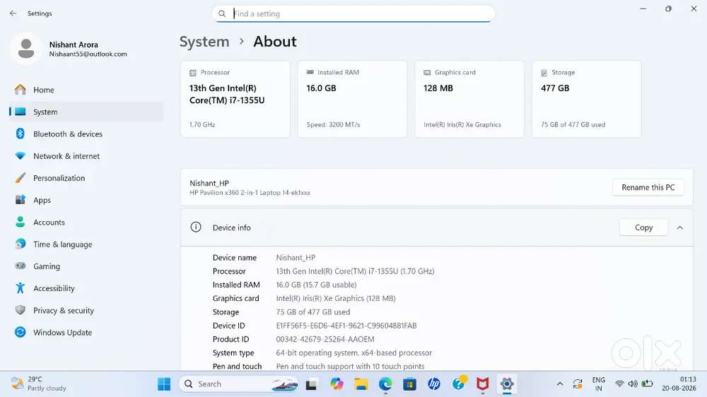
Task: Click the Privacy & security shield icon
Action: (21, 310)
